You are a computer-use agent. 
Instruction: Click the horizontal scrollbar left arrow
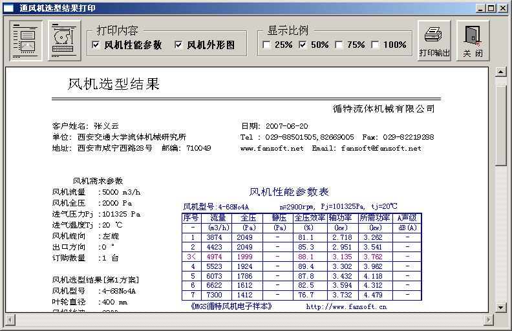coord(10,319)
